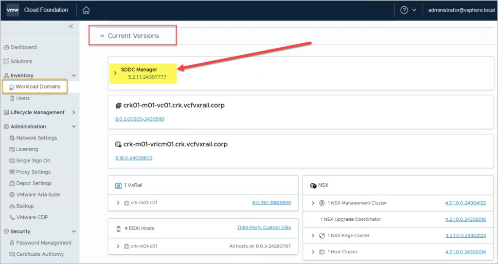Image resolution: width=498 pixels, height=264 pixels.
Task: Open VMware CEIP page
Action: [x=32, y=217]
